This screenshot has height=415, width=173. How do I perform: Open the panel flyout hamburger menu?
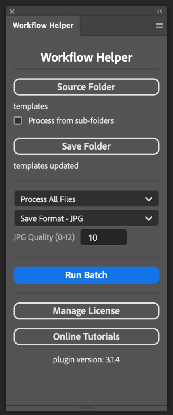159,26
